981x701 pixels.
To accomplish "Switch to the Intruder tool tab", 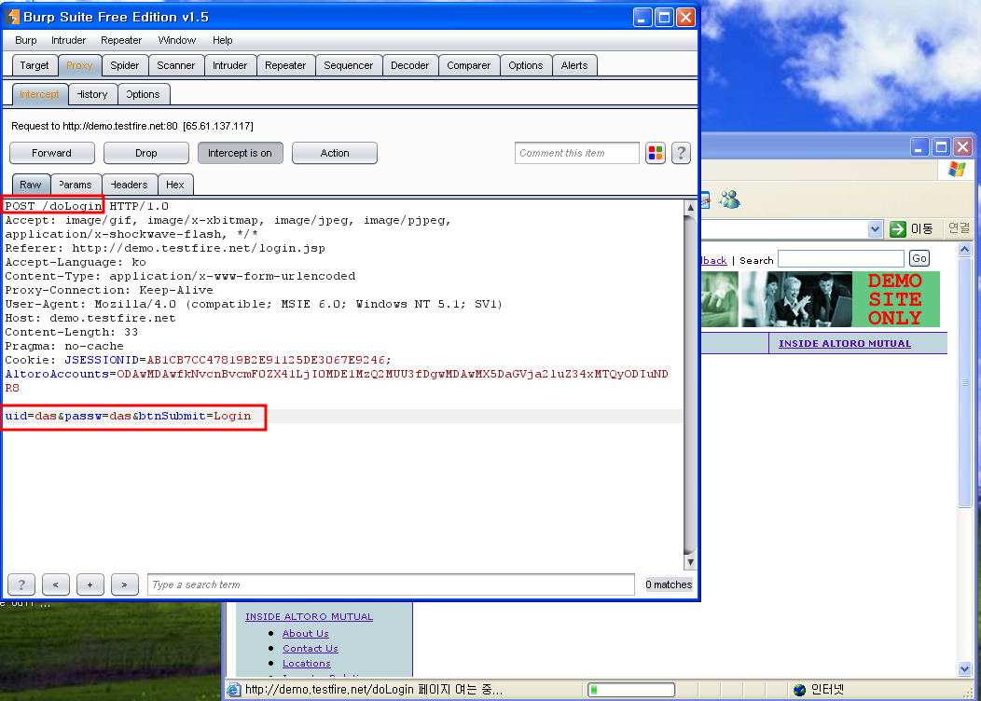I will [230, 65].
